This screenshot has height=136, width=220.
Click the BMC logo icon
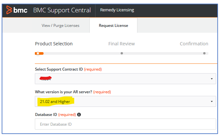(9, 10)
